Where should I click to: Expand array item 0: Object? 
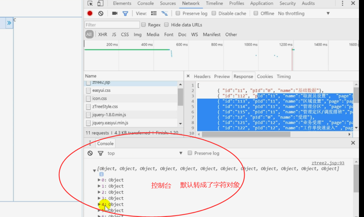tap(99, 180)
